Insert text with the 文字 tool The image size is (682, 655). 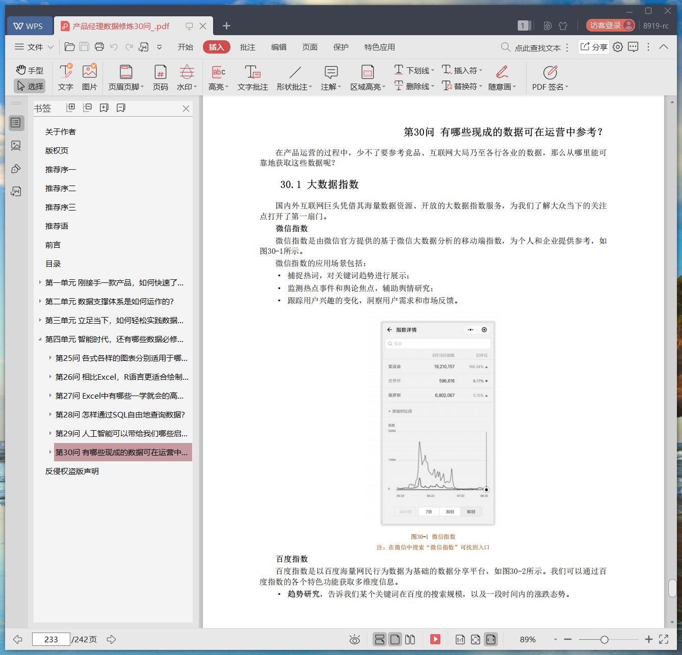(x=66, y=77)
